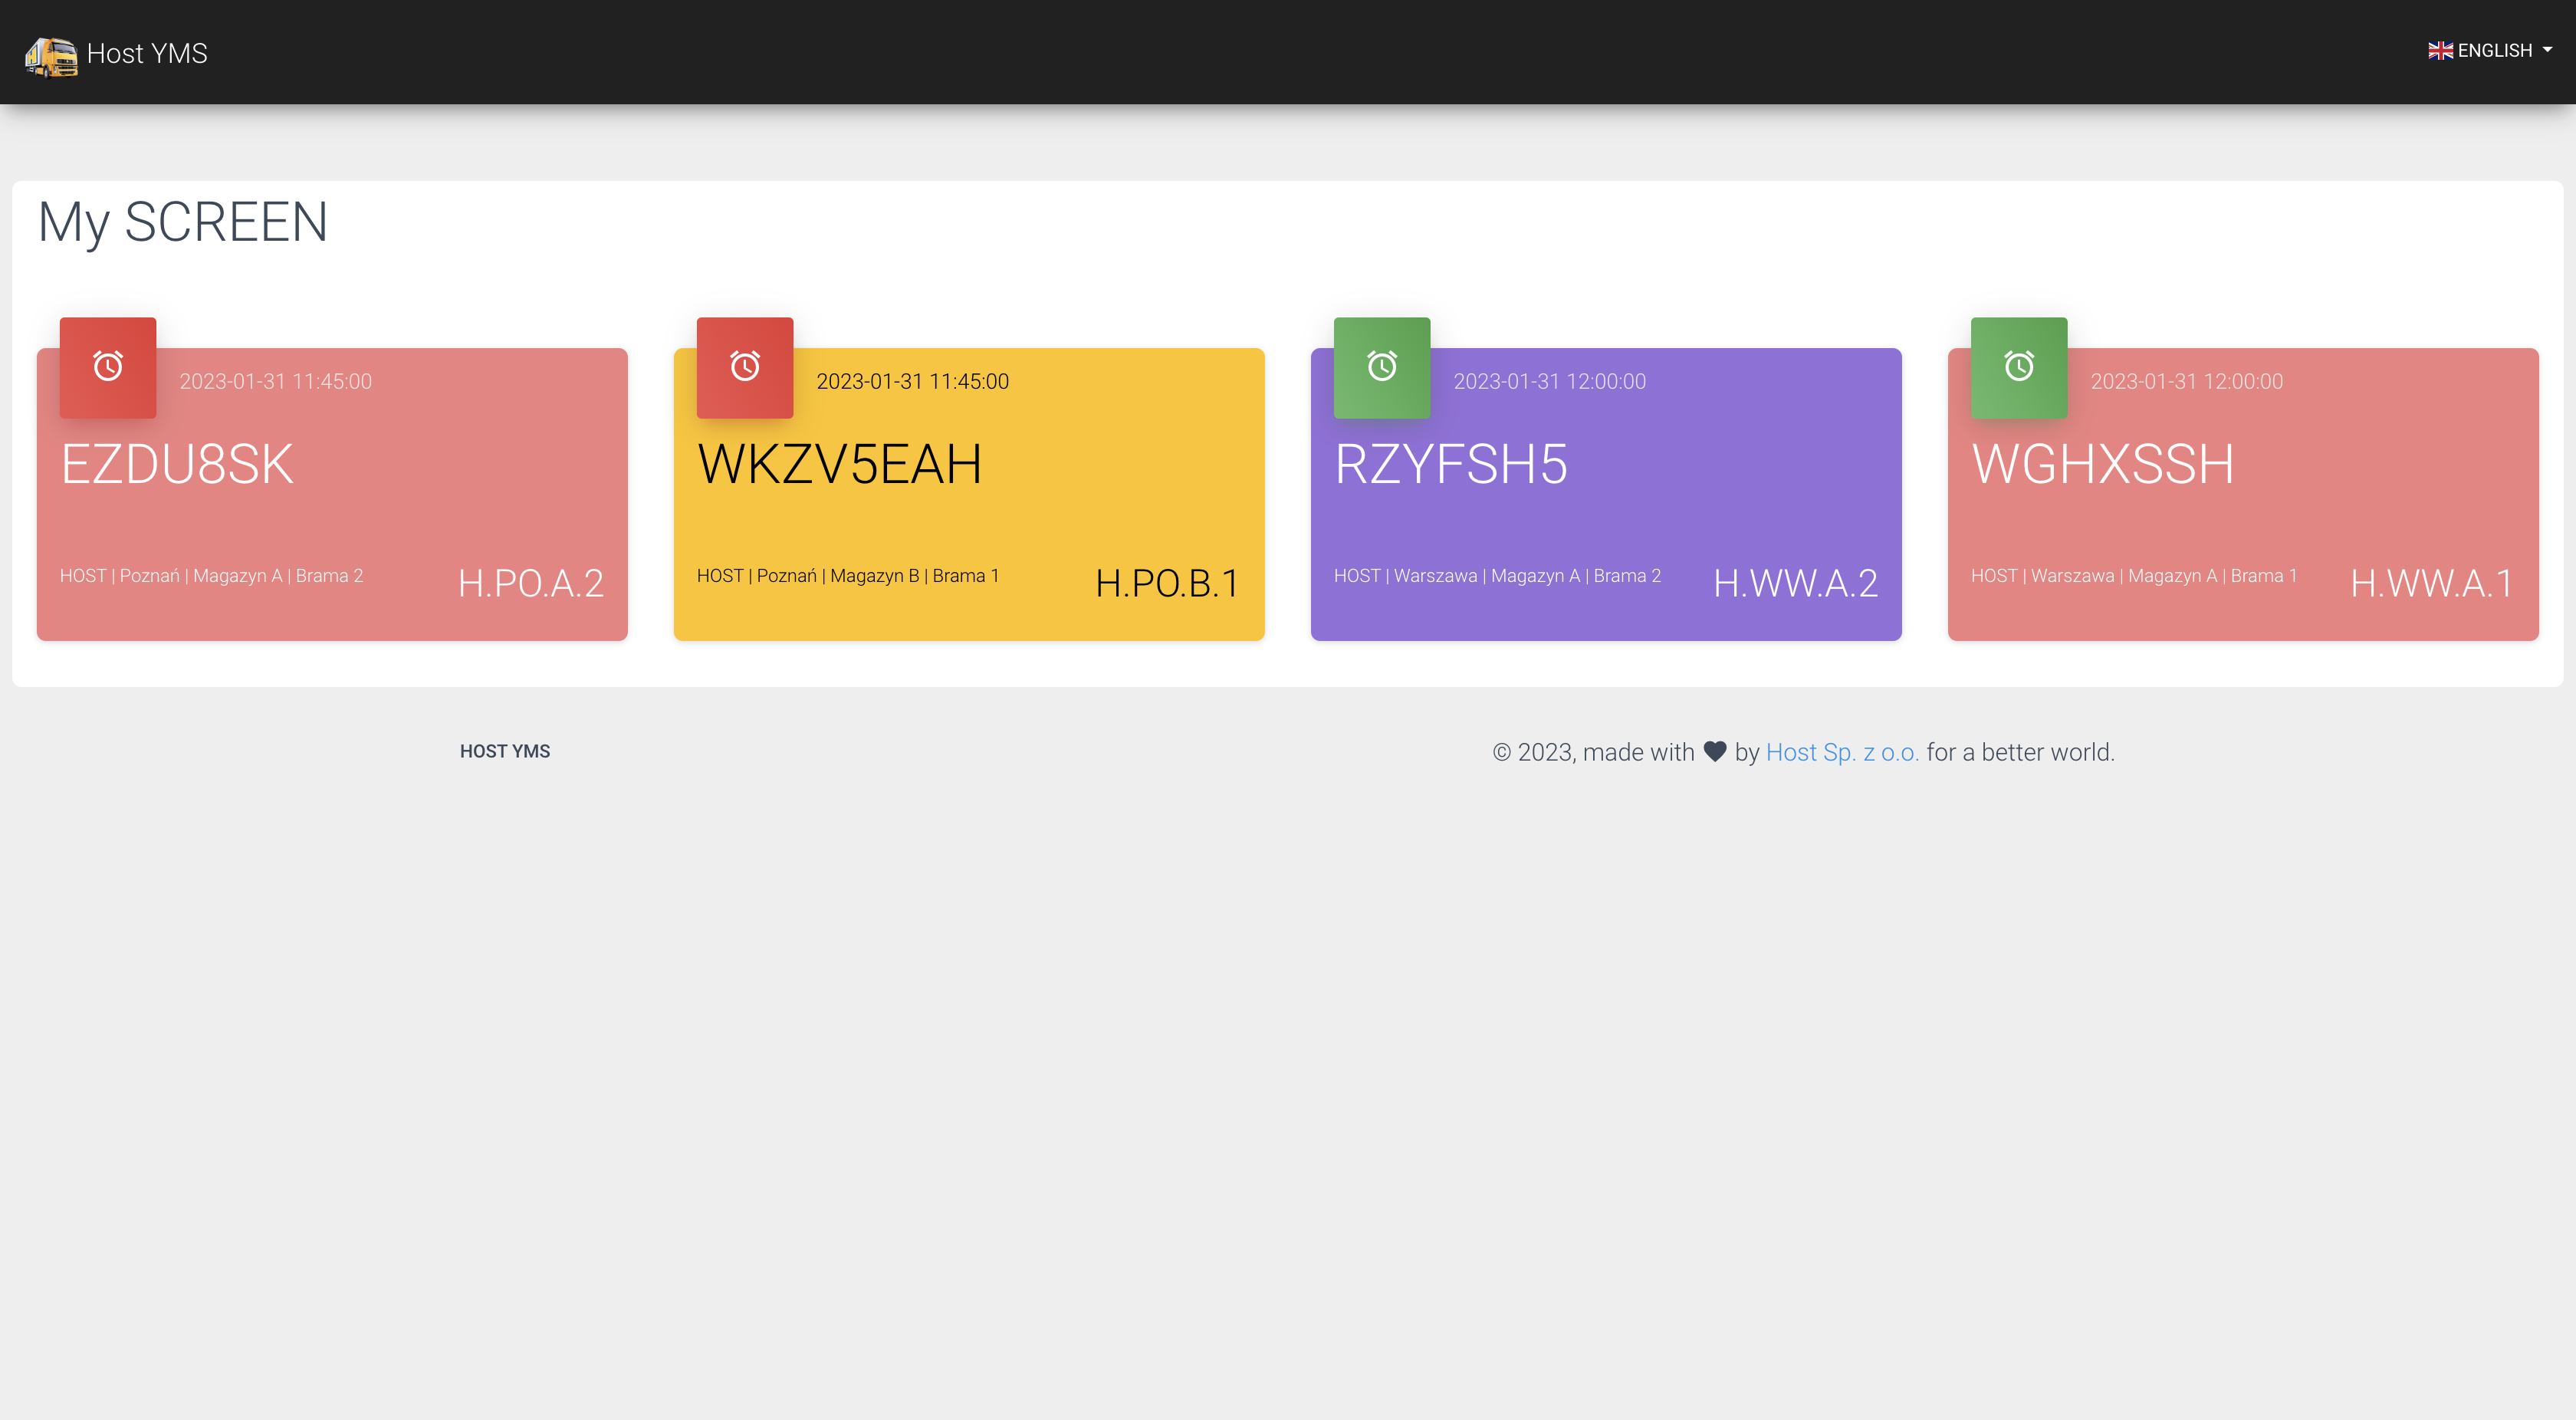
Task: Open the Host YMS home link
Action: point(147,53)
